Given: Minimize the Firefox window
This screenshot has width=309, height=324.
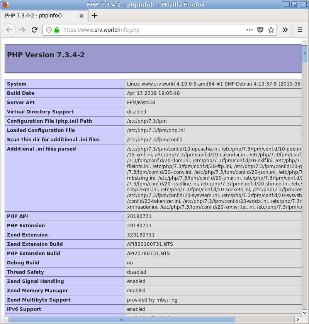Looking at the screenshot, I should [x=285, y=4].
